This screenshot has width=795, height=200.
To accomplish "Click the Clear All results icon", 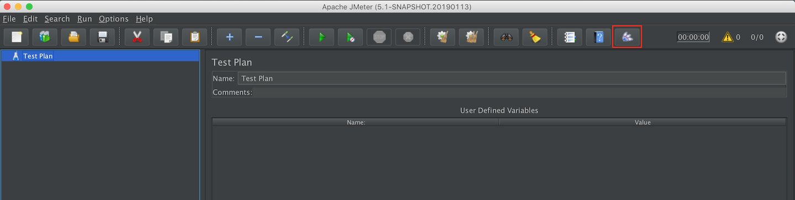I will click(x=472, y=37).
